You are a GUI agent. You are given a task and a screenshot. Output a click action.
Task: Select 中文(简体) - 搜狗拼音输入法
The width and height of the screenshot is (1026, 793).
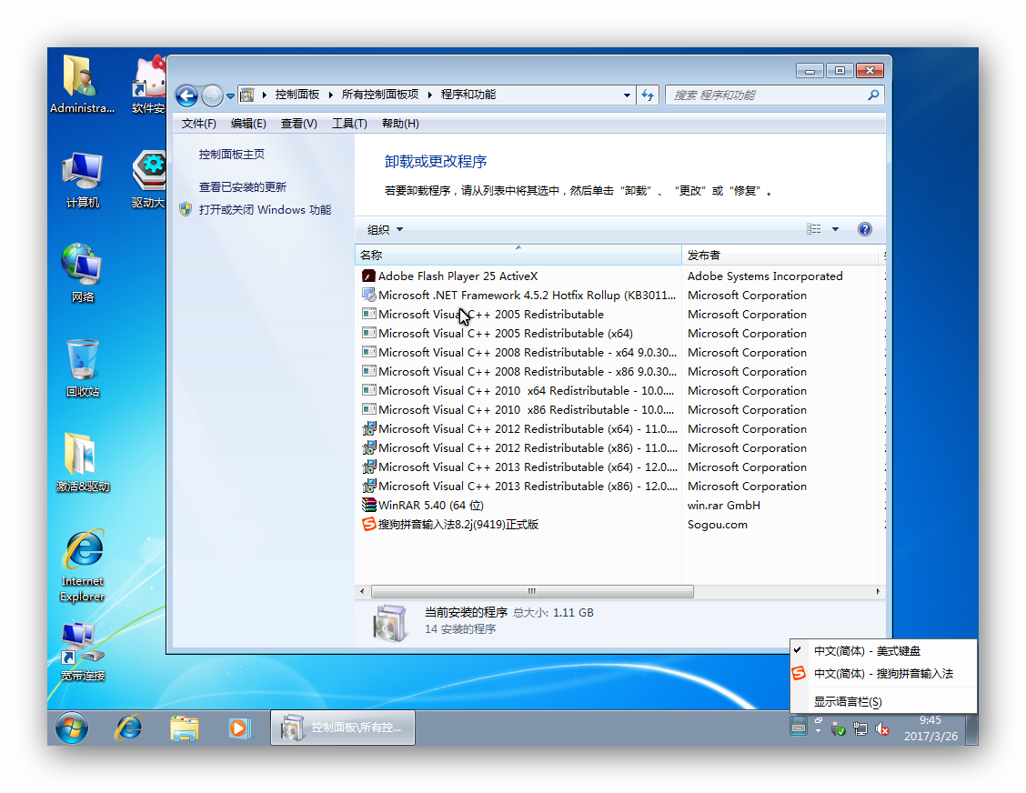[883, 673]
